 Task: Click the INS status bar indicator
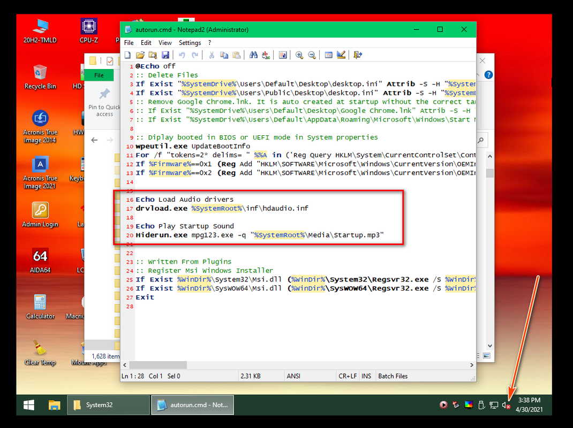[366, 376]
